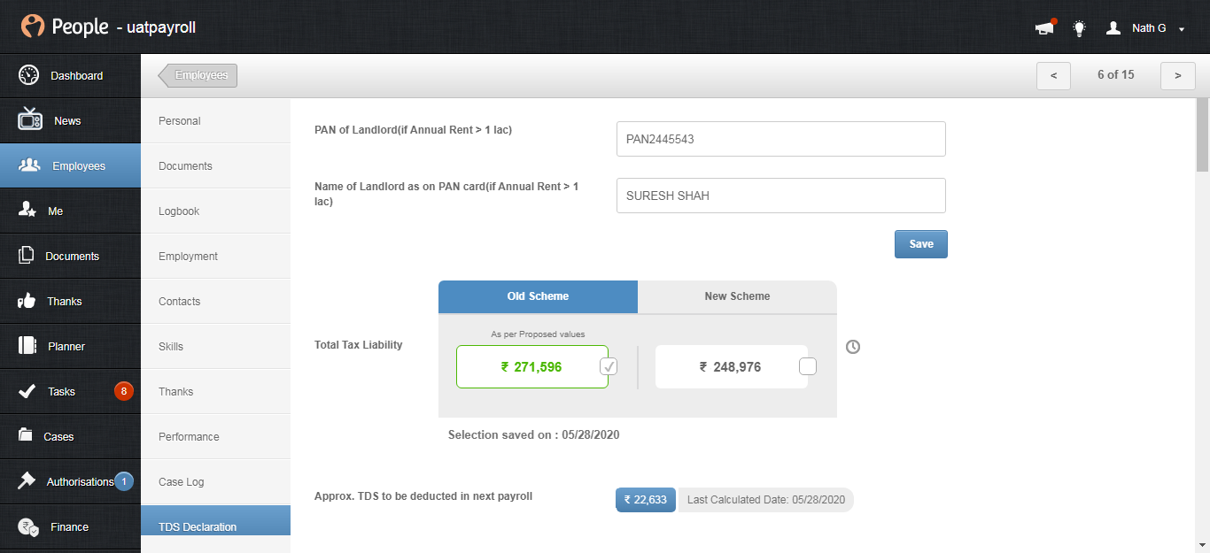This screenshot has width=1210, height=553.
Task: Click the "As per Proposed values" caption
Action: (538, 334)
